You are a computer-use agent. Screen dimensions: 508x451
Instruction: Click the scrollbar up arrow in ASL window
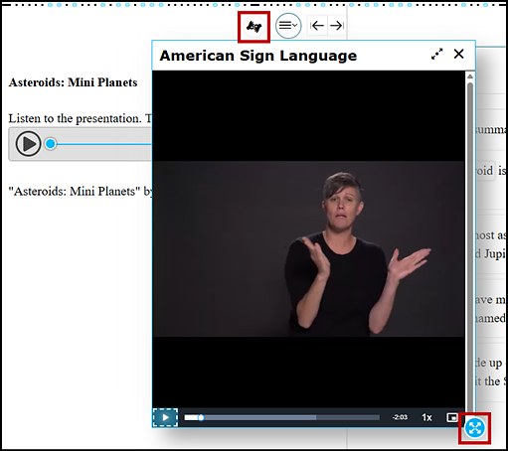pos(470,76)
